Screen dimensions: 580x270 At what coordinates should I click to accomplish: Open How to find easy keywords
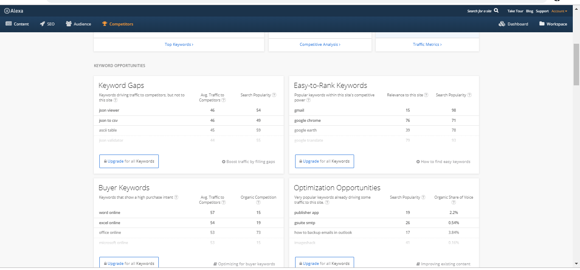click(443, 162)
